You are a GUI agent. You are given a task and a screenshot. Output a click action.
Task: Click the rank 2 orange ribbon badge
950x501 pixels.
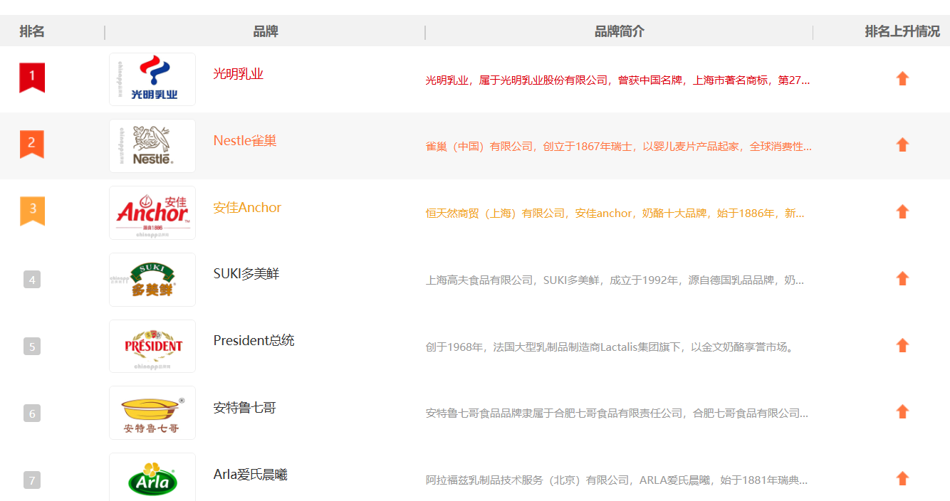(32, 144)
